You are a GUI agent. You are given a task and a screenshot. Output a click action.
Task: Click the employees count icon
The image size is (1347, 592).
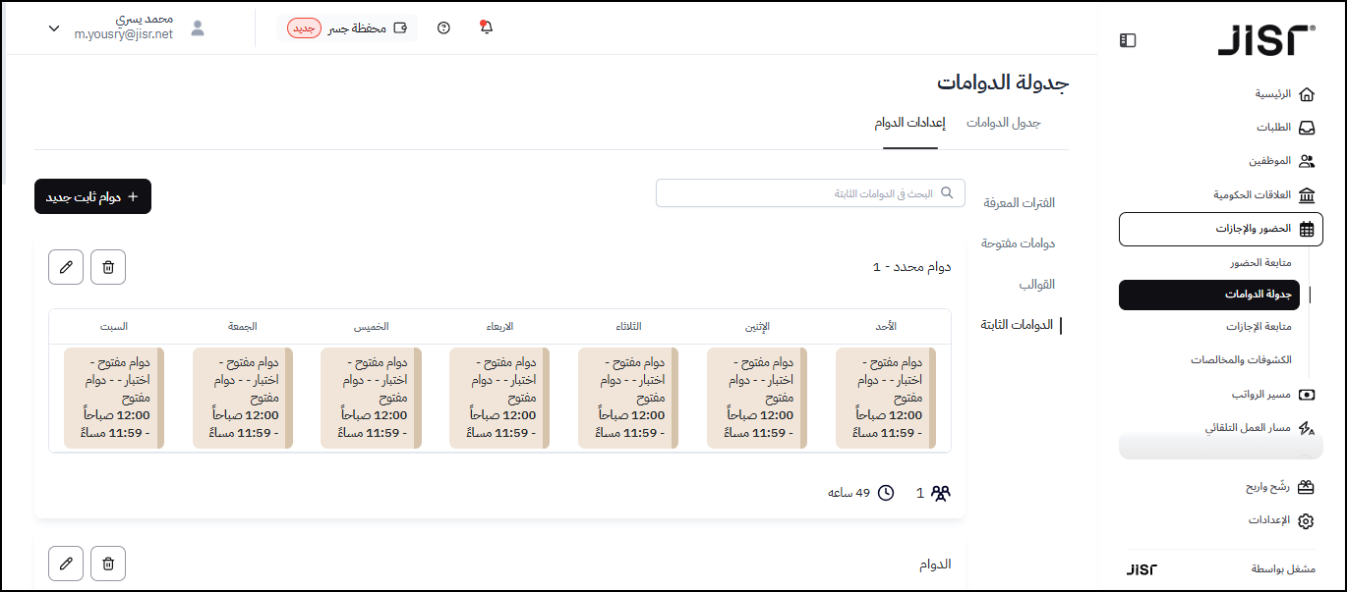(x=941, y=493)
